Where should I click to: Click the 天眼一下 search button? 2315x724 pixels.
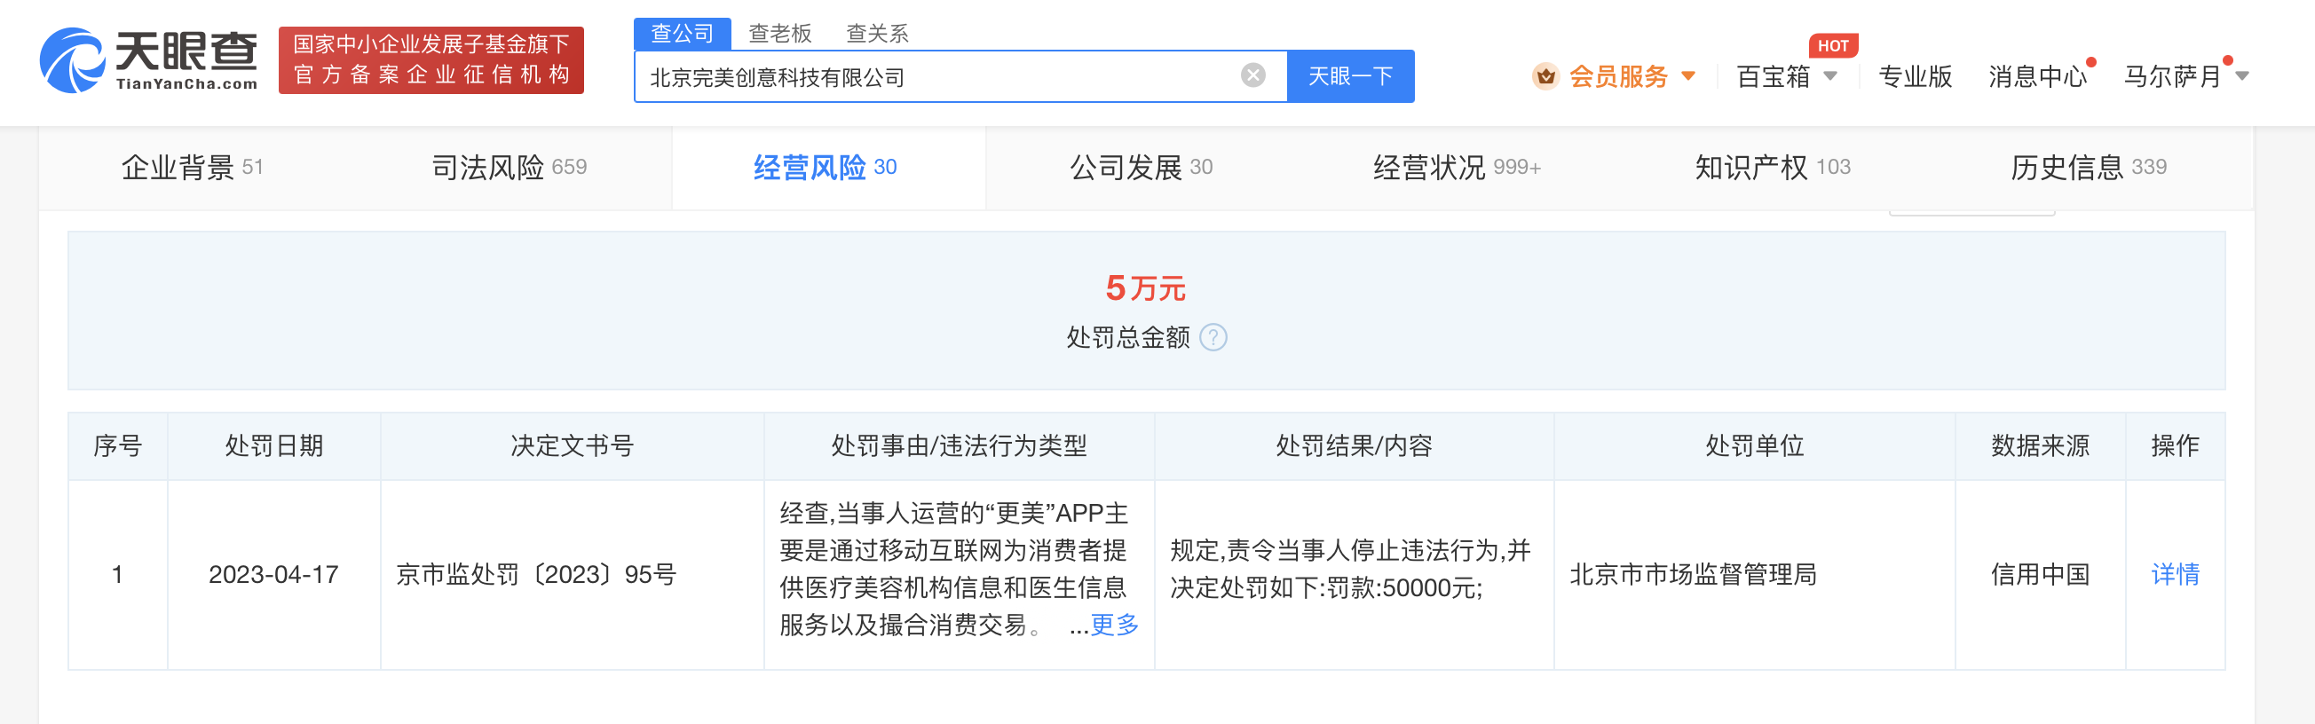pyautogui.click(x=1350, y=76)
